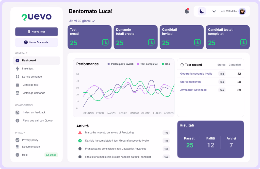Image resolution: width=260 pixels, height=169 pixels.
Task: Open Fissa una call con Quevo
Action: tap(38, 121)
